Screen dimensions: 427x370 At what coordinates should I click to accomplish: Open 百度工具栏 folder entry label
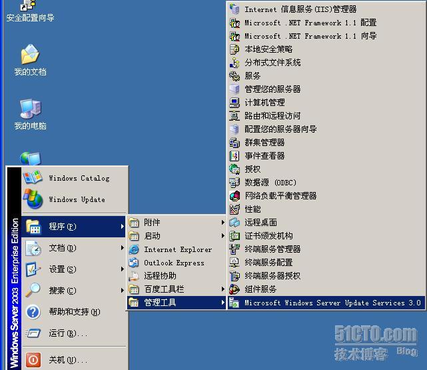coord(165,289)
